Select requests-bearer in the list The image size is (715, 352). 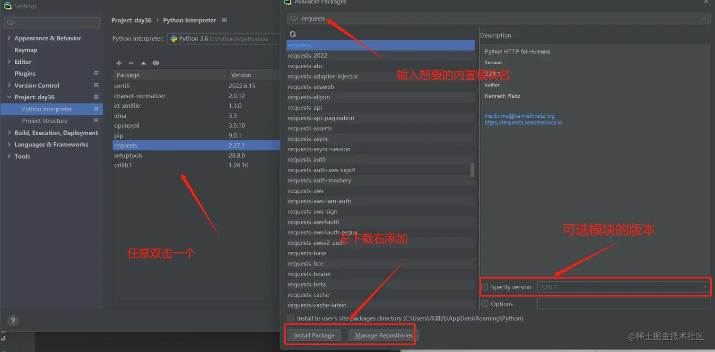381,274
